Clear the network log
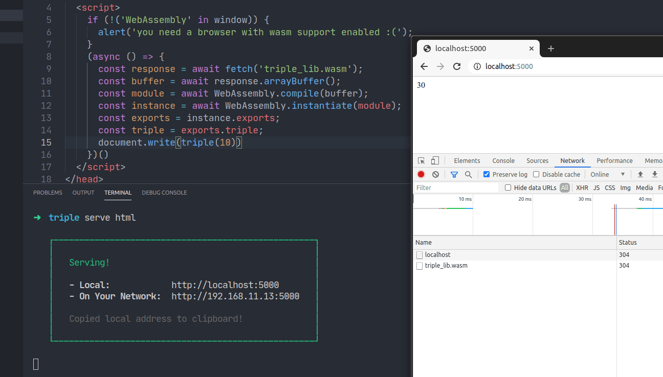This screenshot has width=663, height=377. (x=435, y=174)
